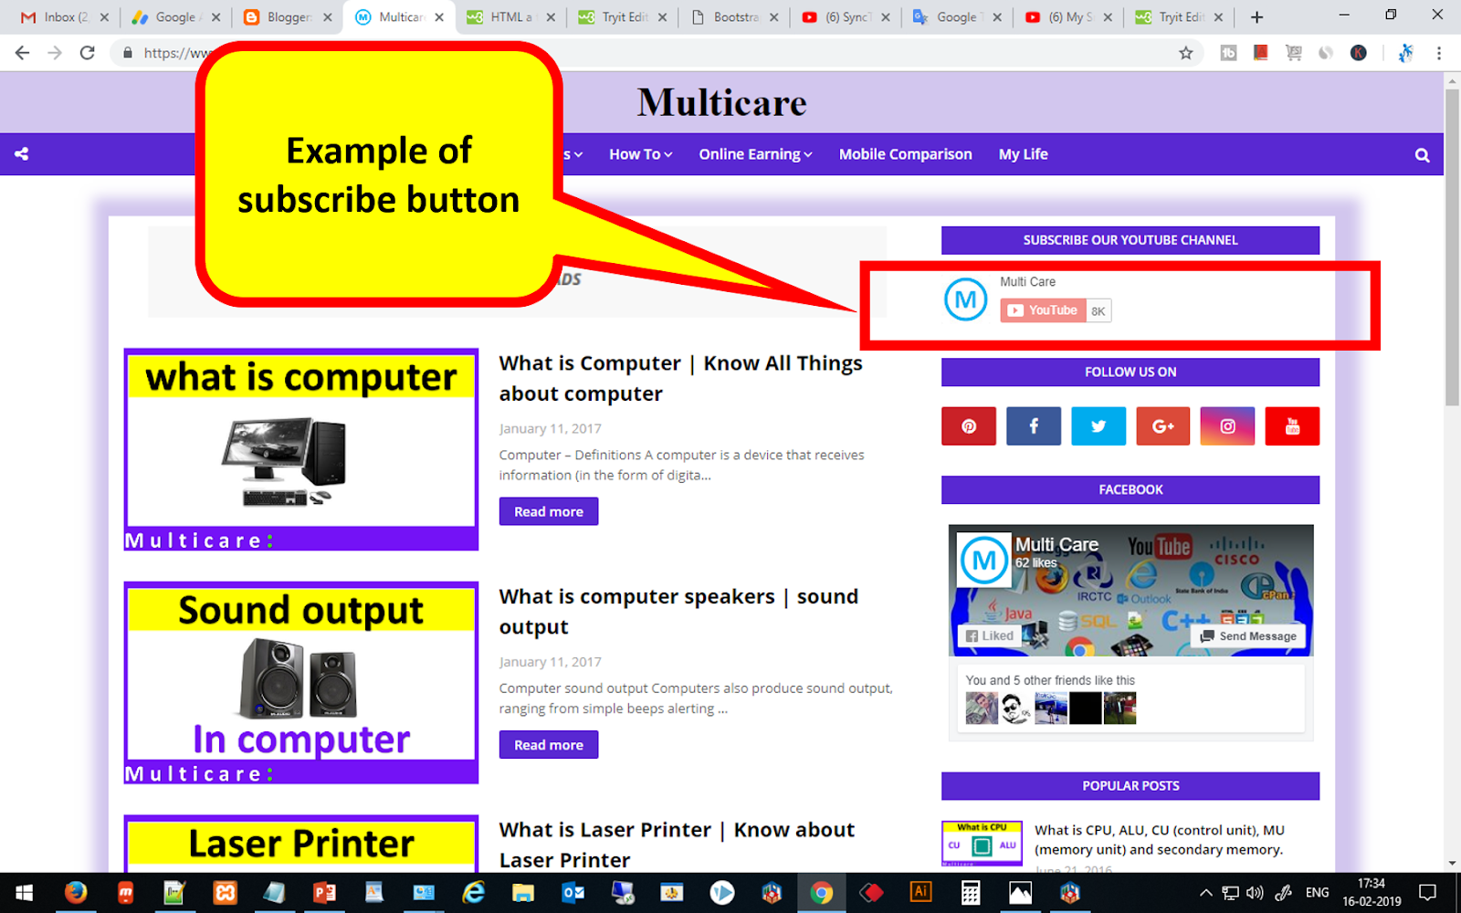
Task: Open the YouTube icon under Follow Us On
Action: [x=1292, y=426]
